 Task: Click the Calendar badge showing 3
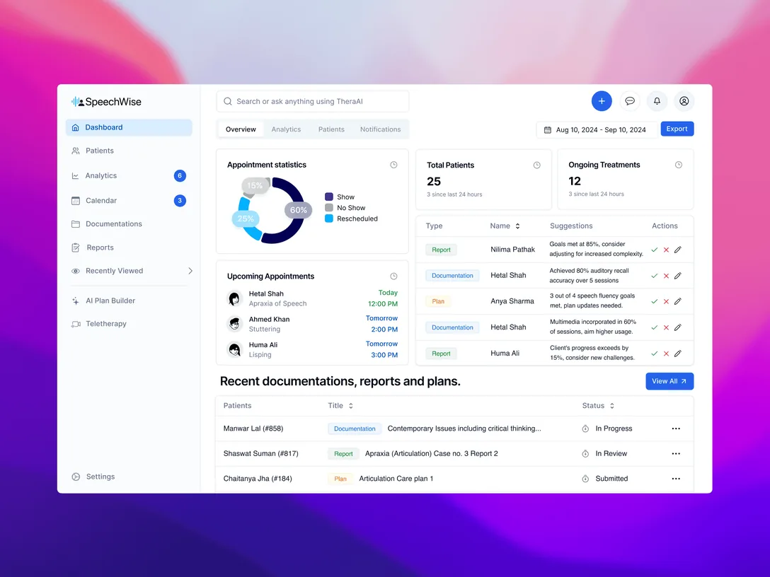180,200
